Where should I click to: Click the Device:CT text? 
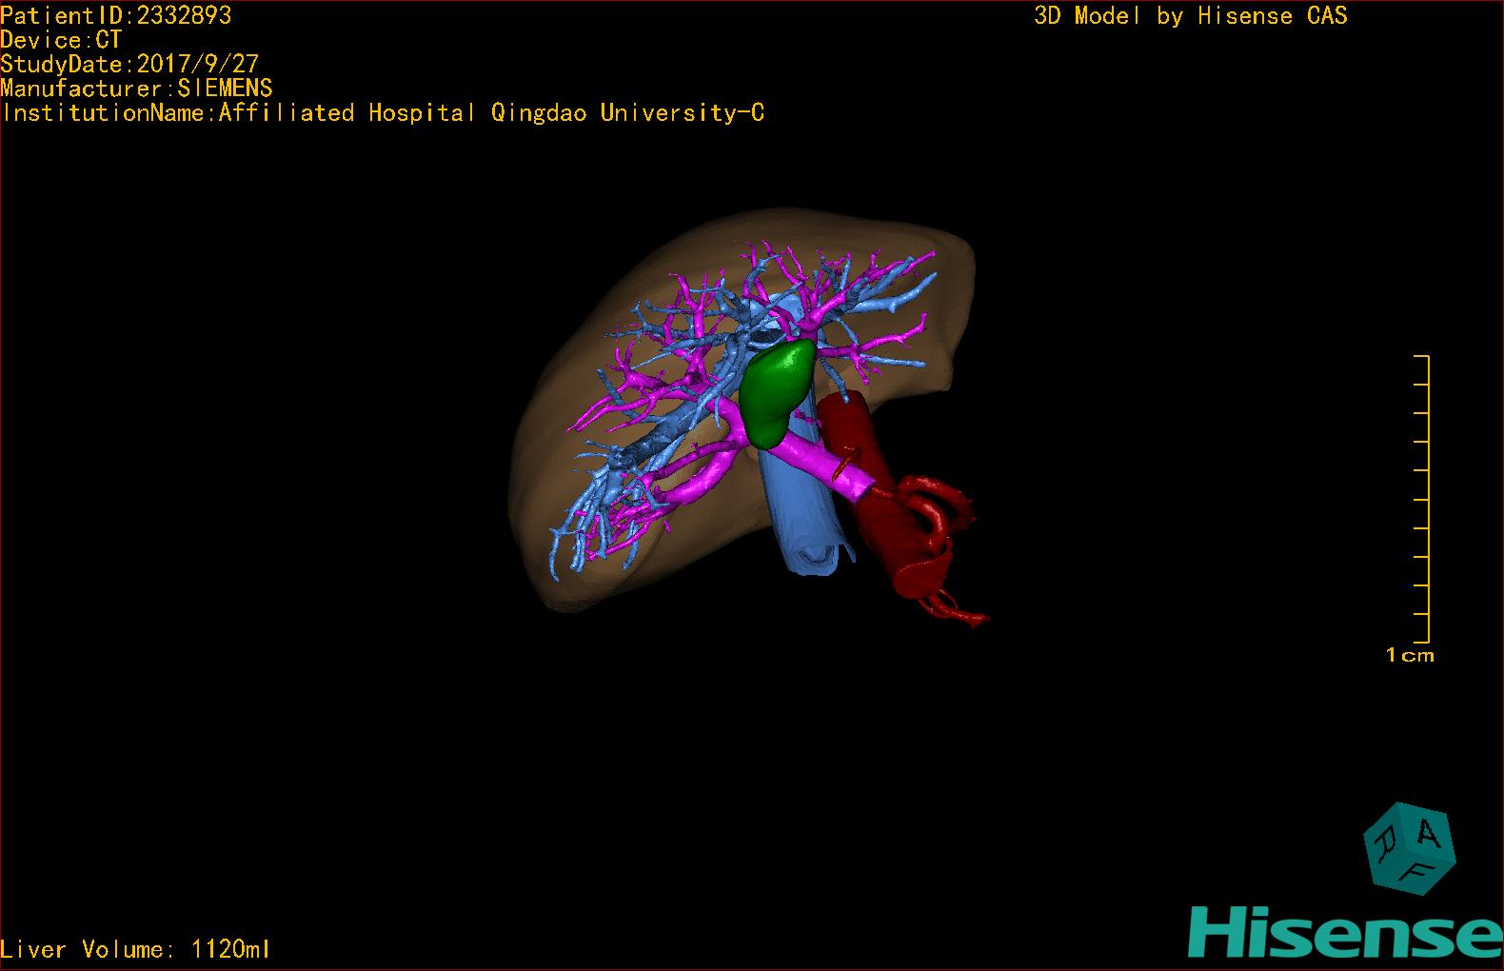(x=61, y=40)
